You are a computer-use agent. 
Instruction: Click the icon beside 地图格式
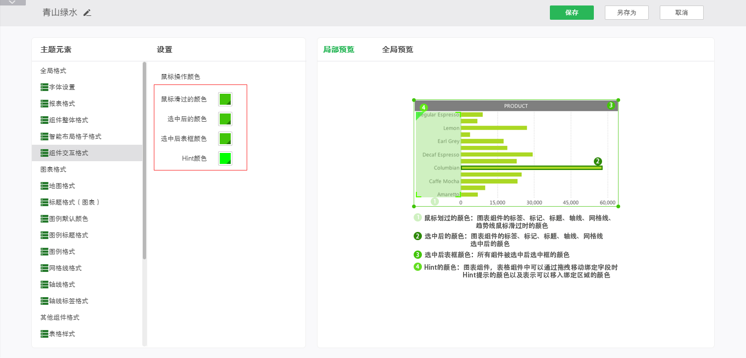44,186
